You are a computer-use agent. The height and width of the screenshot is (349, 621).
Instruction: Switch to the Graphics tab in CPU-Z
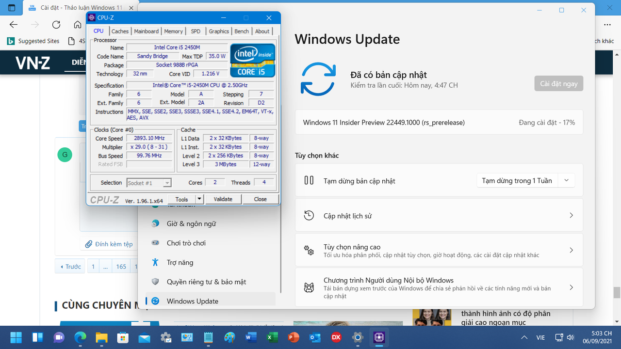click(219, 31)
